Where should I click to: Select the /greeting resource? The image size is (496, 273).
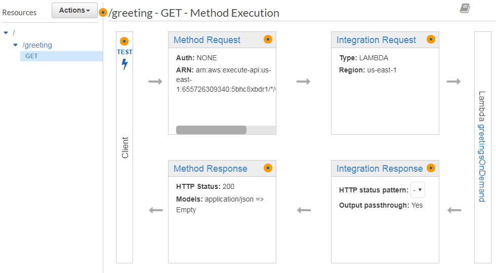tap(38, 45)
